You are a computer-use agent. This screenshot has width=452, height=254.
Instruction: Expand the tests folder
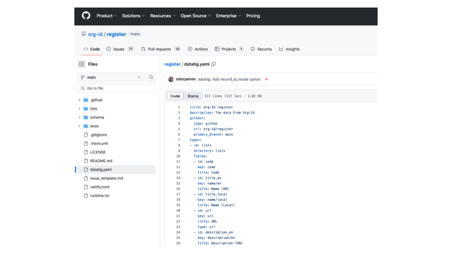tap(79, 126)
